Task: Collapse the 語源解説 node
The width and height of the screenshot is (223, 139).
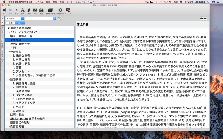Action: point(9,80)
